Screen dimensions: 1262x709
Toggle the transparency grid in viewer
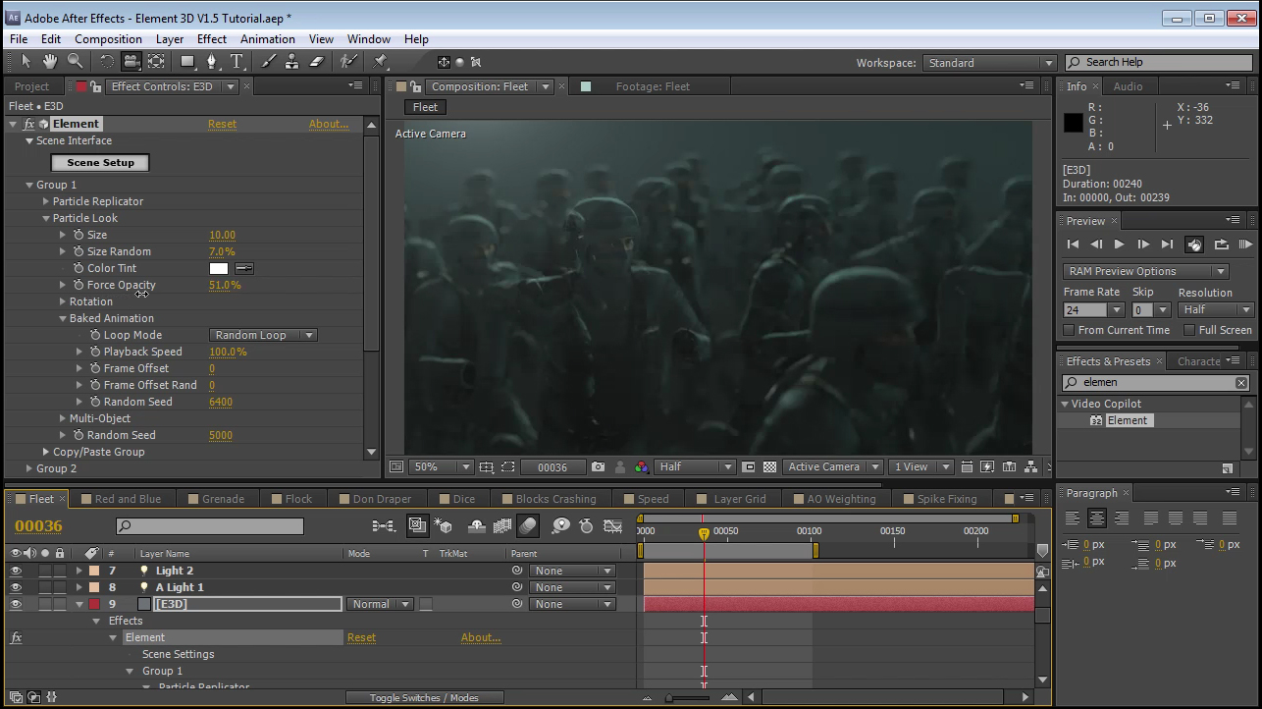coord(770,467)
